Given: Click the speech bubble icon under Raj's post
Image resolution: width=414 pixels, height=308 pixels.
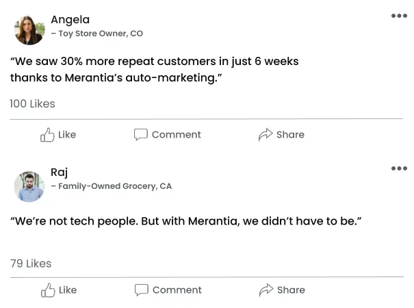Looking at the screenshot, I should [142, 290].
